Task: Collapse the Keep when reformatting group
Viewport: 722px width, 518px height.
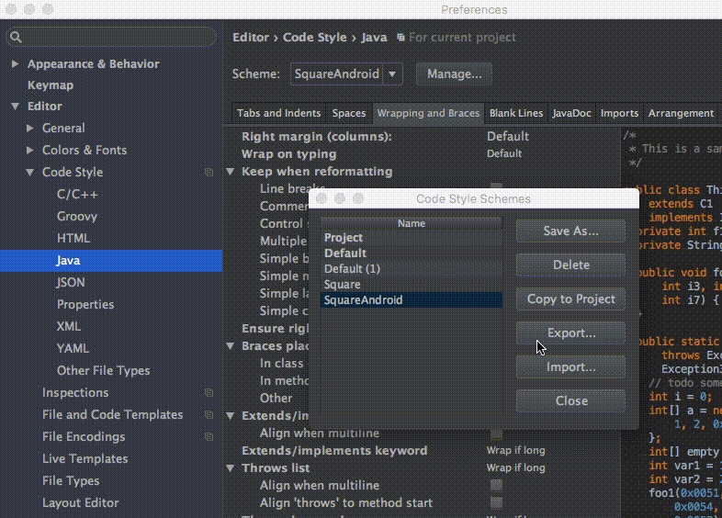Action: tap(231, 171)
